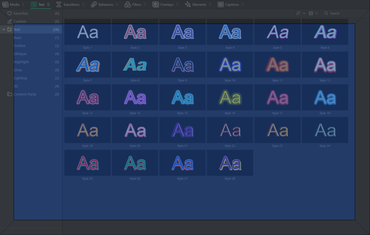Open the Media panel tab
Viewport: 370px width, 235px height.
coord(11,5)
